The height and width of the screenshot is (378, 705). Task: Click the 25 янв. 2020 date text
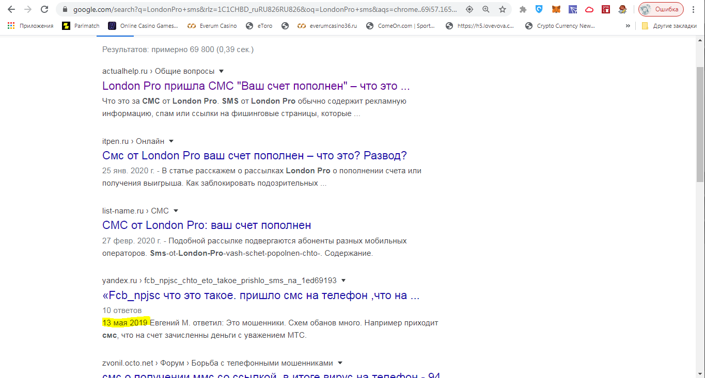click(x=128, y=171)
